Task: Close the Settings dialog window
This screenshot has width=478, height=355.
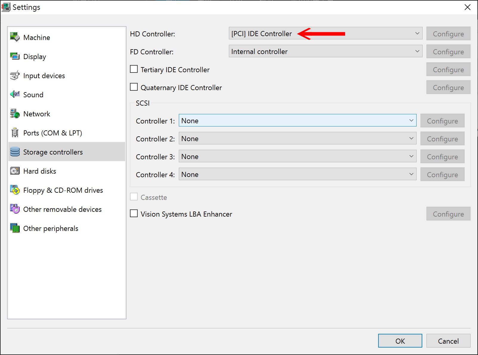Action: [x=467, y=7]
